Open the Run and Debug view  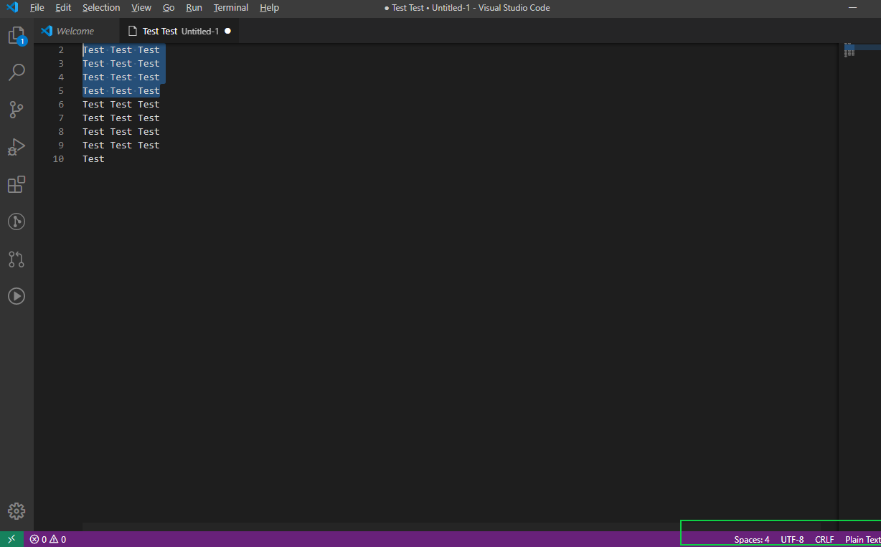coord(16,147)
